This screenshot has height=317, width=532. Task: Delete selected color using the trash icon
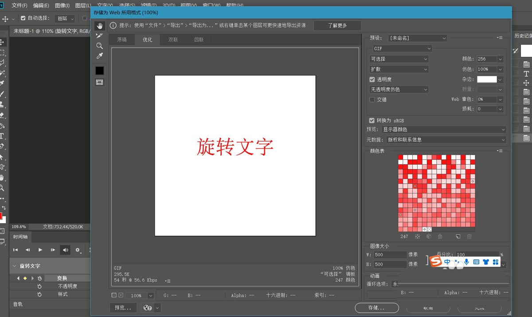click(469, 236)
